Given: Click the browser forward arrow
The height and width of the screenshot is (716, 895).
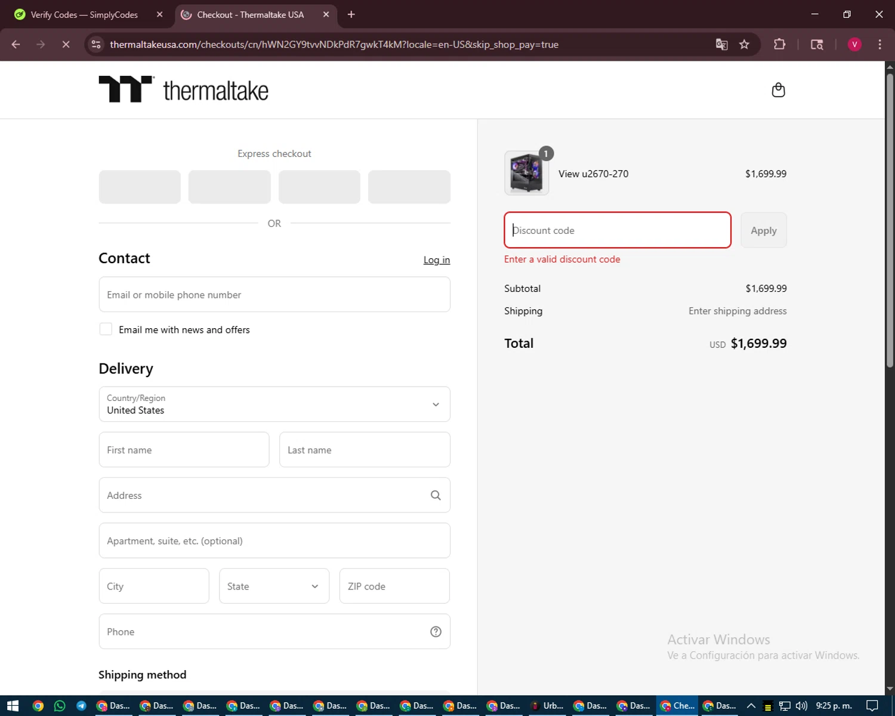Looking at the screenshot, I should (x=41, y=44).
